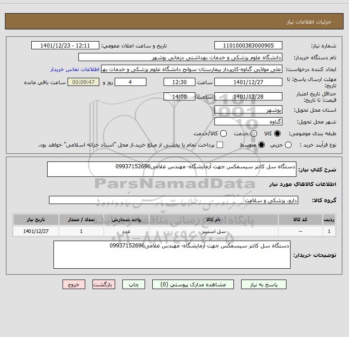Image resolution: width=349 pixels, height=337 pixels.
Task: Click response deadline date 1401/12/27 field
Action: pyautogui.click(x=248, y=82)
